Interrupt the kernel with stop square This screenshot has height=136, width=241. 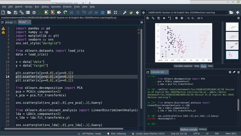point(230,72)
